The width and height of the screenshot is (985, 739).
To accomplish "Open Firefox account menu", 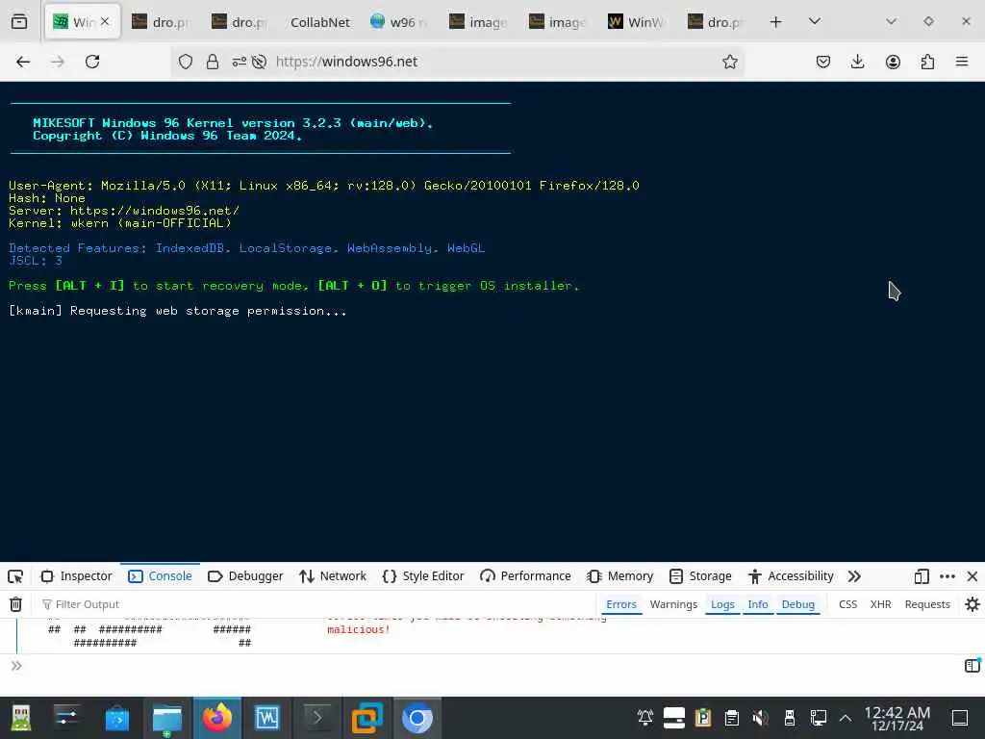I will pos(893,62).
